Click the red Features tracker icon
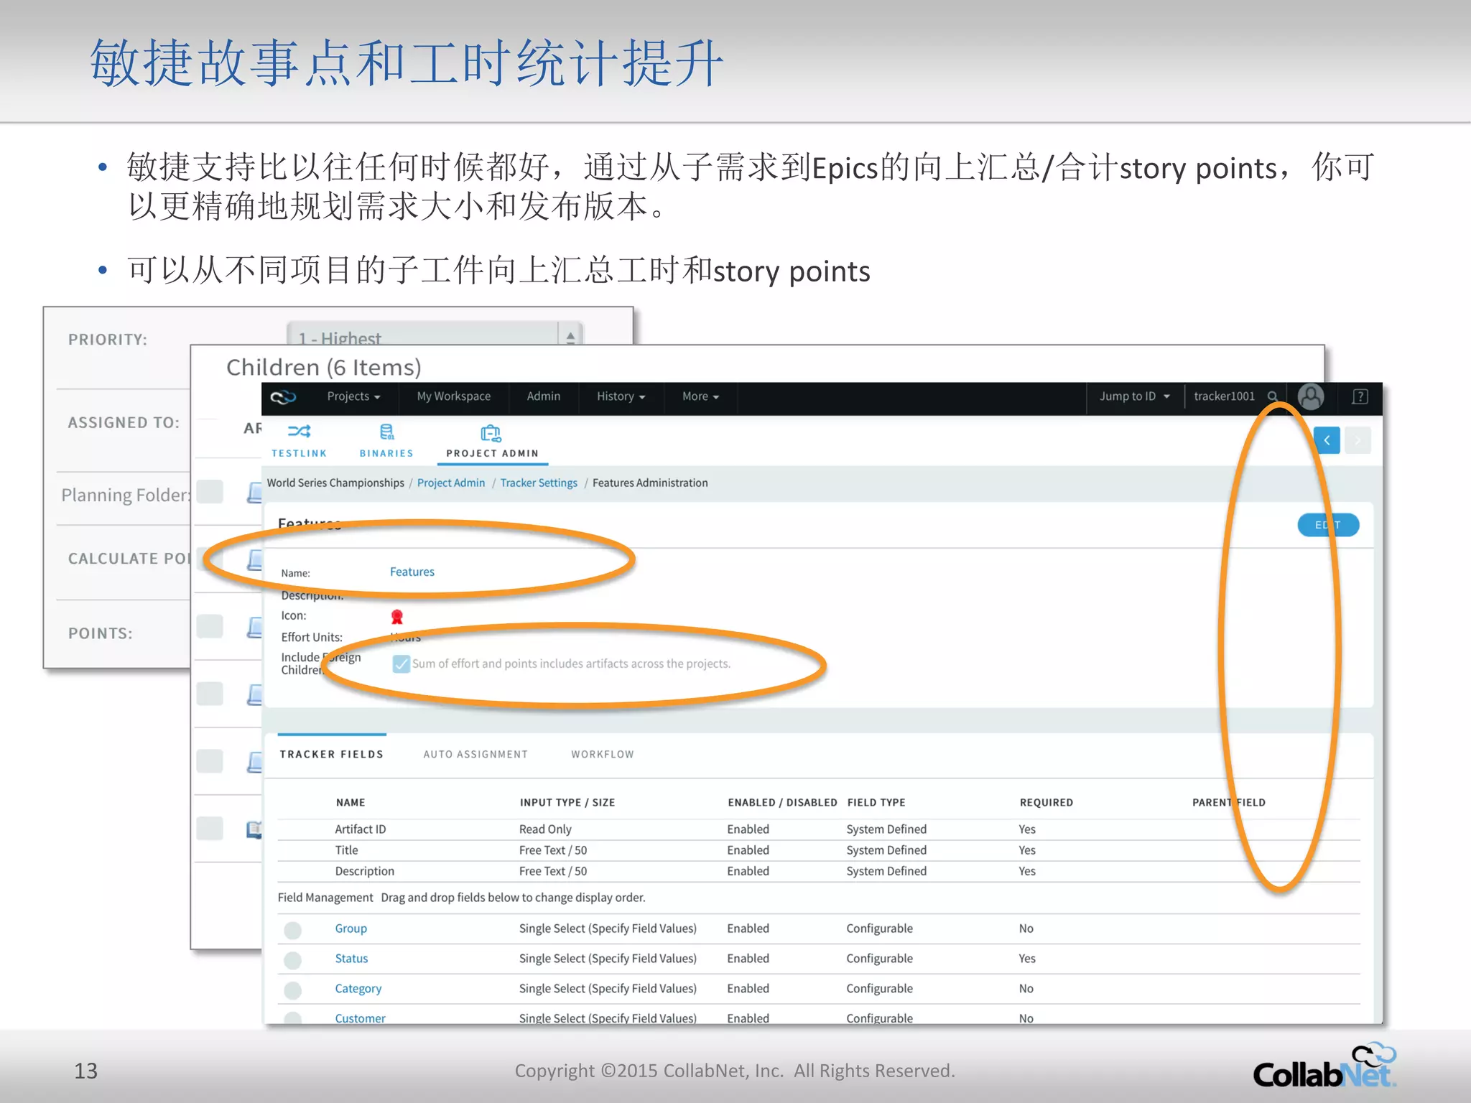This screenshot has height=1103, width=1471. 396,617
